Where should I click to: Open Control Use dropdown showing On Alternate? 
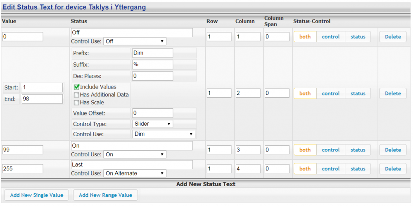(x=134, y=173)
